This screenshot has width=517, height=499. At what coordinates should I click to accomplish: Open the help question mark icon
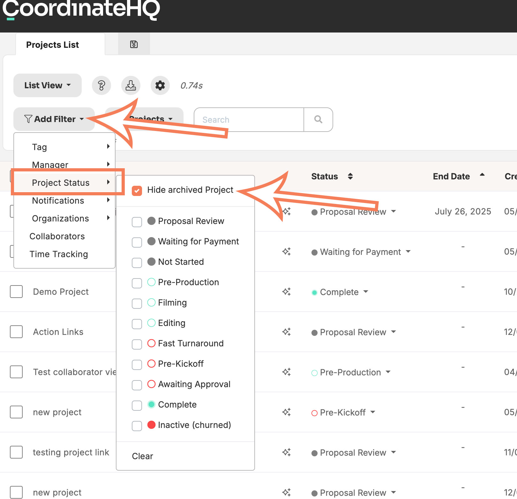101,85
